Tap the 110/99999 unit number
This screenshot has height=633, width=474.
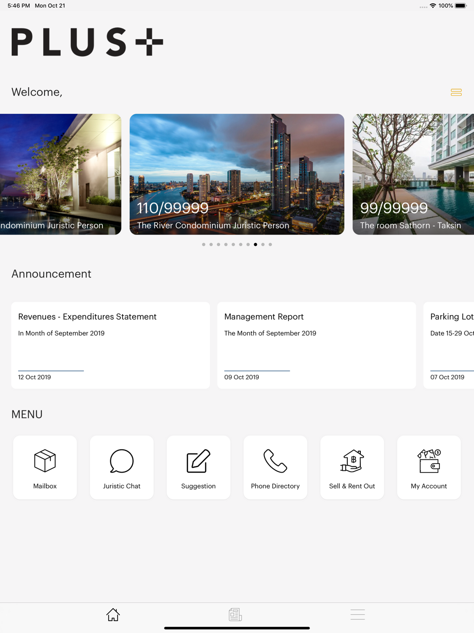[173, 208]
